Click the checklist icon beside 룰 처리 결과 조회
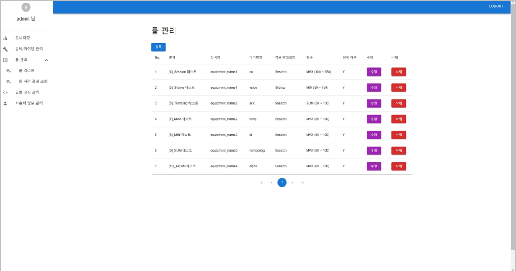This screenshot has height=271, width=516. point(9,82)
